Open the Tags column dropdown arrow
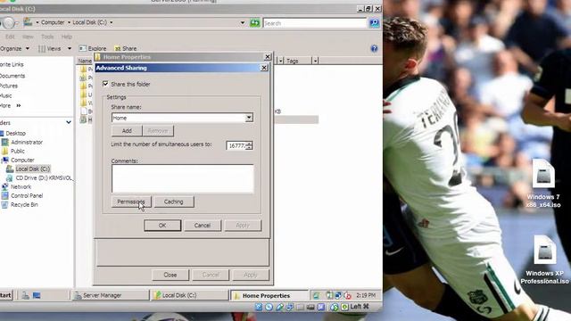 [x=315, y=61]
